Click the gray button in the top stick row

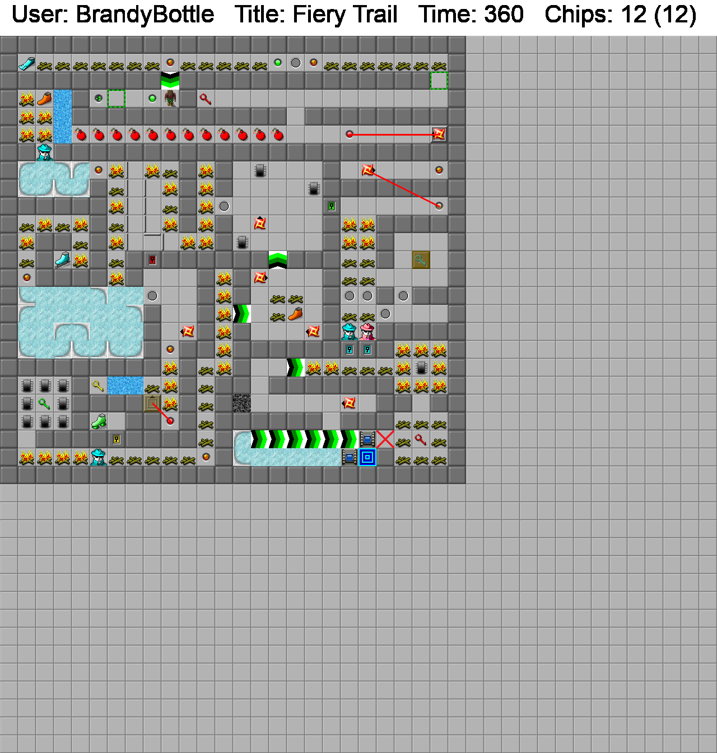(x=296, y=63)
